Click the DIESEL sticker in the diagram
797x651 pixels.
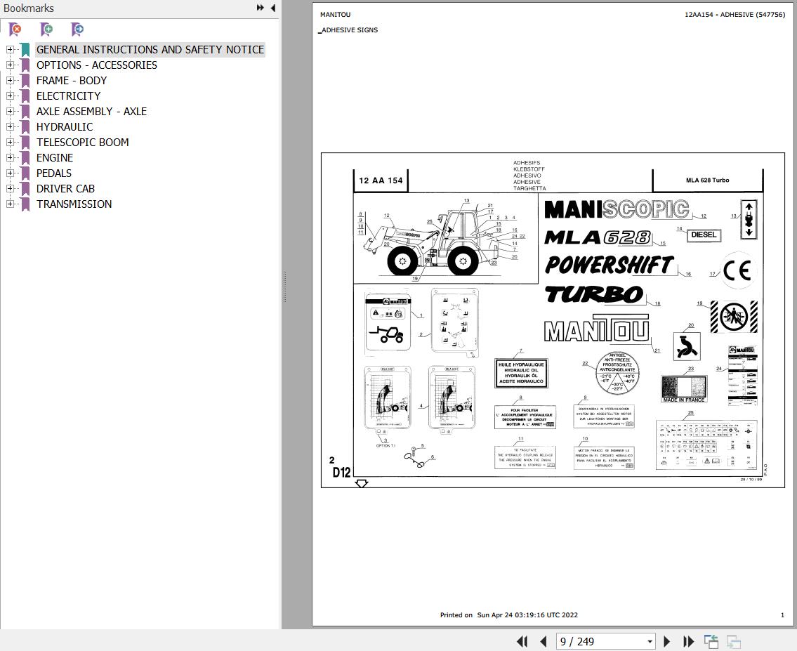[704, 235]
